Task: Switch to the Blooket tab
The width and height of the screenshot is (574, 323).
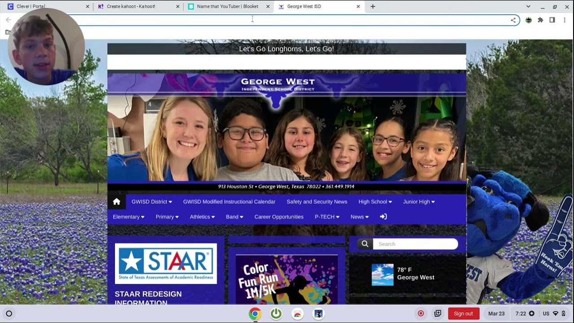Action: pyautogui.click(x=228, y=6)
